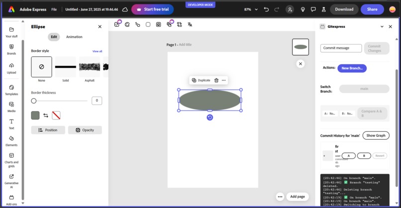Click the rotate handle below the ellipse
Image resolution: width=401 pixels, height=208 pixels.
coord(210,117)
